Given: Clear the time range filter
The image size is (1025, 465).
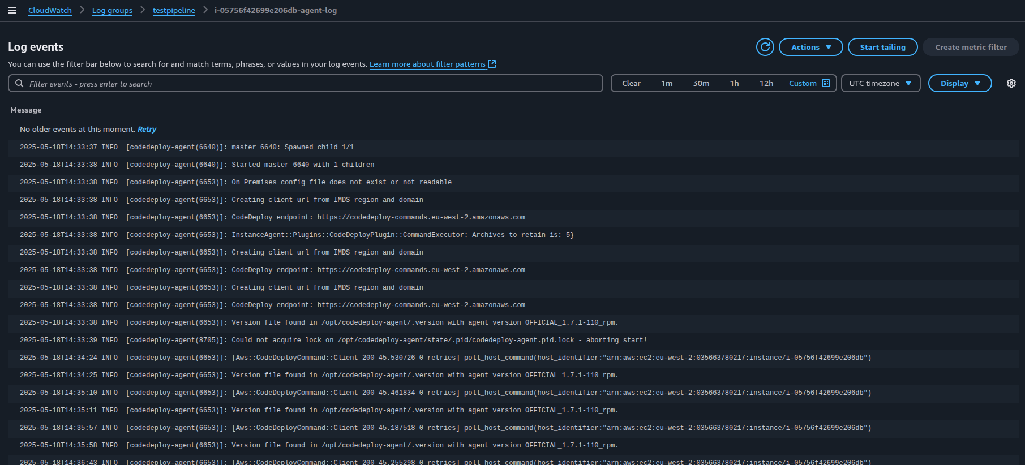Looking at the screenshot, I should point(631,83).
